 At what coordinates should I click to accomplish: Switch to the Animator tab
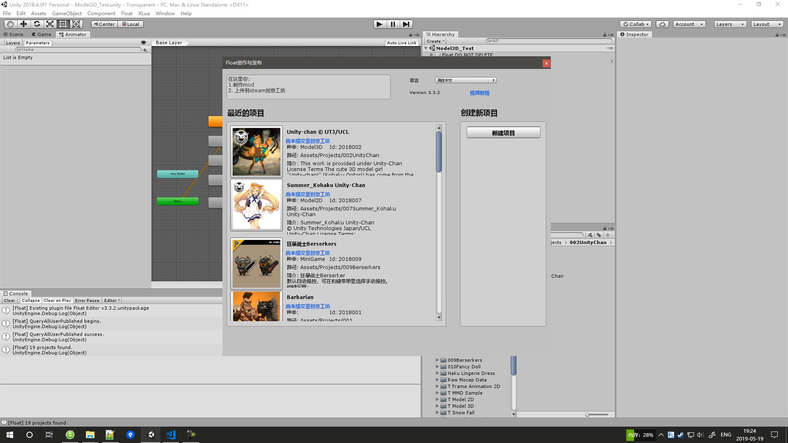tap(73, 34)
